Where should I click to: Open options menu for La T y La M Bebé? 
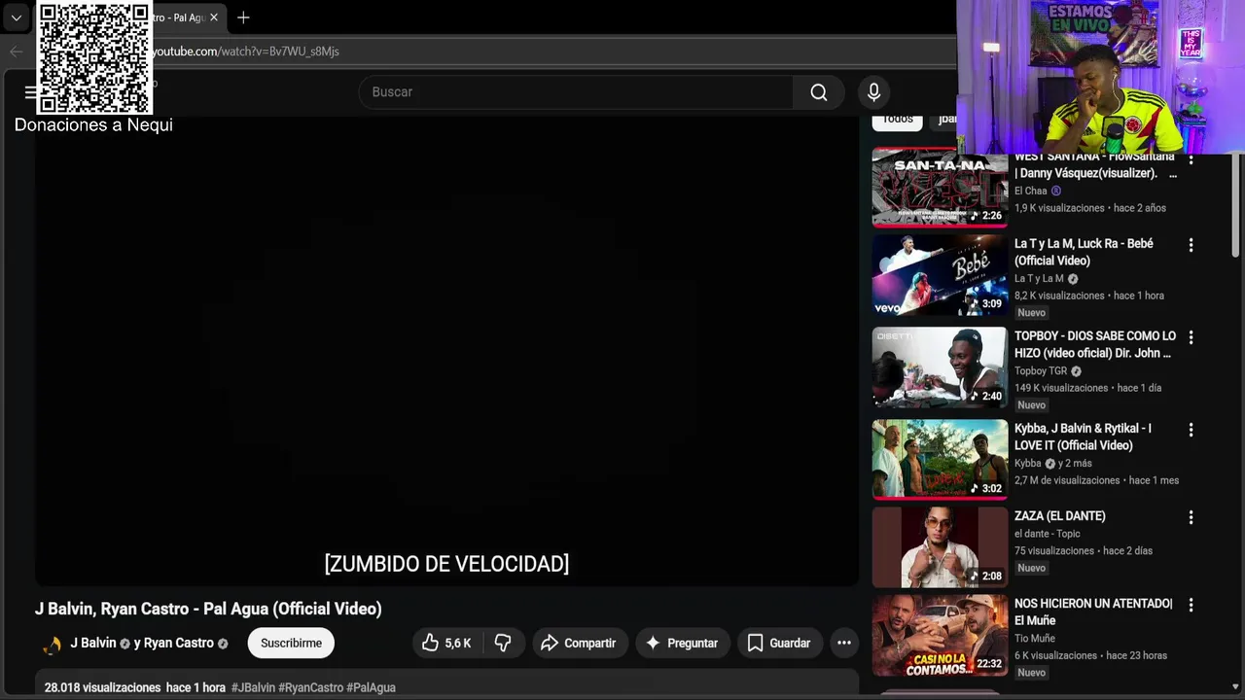click(x=1191, y=245)
